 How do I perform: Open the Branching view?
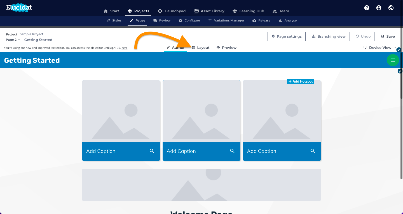click(329, 36)
